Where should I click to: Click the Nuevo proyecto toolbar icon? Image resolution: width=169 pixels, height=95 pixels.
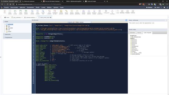pos(10,12)
